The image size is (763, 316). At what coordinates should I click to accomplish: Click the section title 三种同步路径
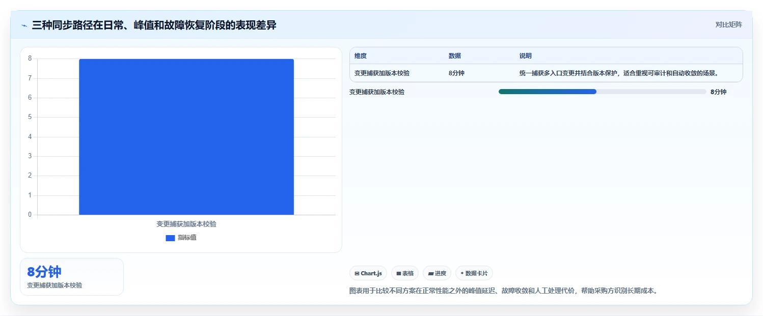[x=154, y=25]
